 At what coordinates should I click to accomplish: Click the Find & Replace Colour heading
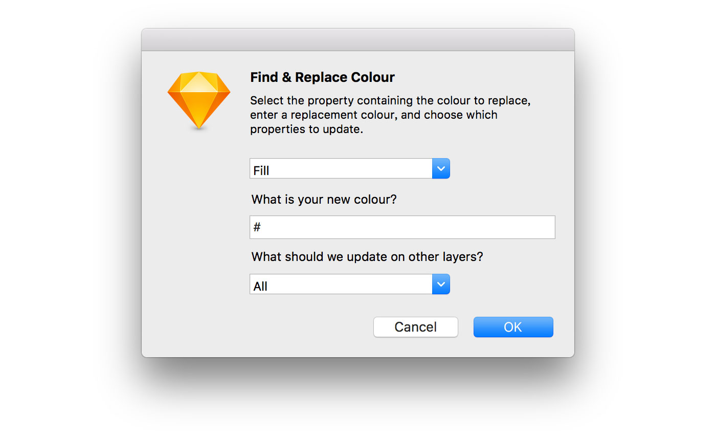click(x=322, y=77)
